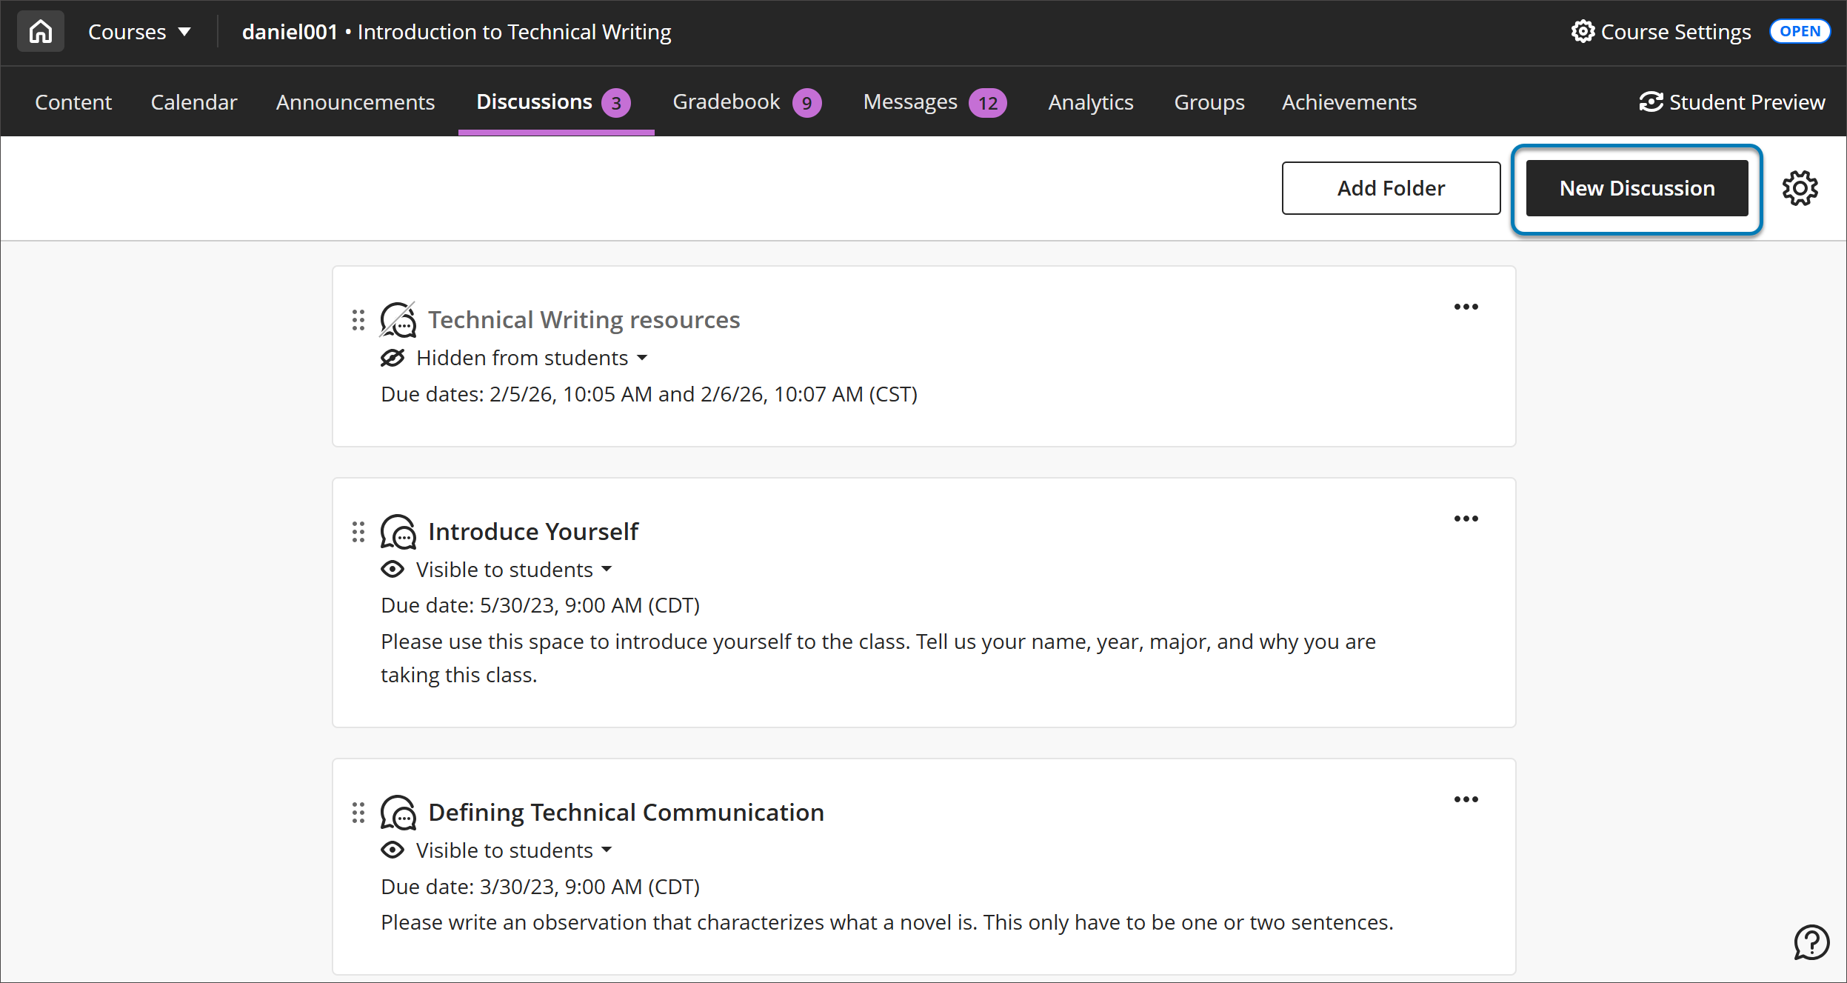The width and height of the screenshot is (1847, 983).
Task: Expand the Courses dropdown
Action: tap(140, 30)
